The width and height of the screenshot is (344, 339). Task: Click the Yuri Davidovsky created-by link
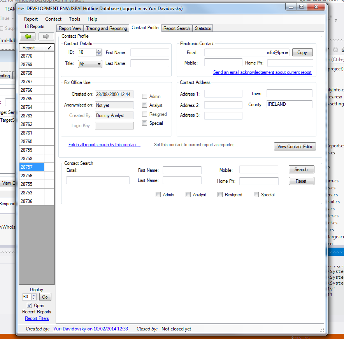(x=91, y=329)
